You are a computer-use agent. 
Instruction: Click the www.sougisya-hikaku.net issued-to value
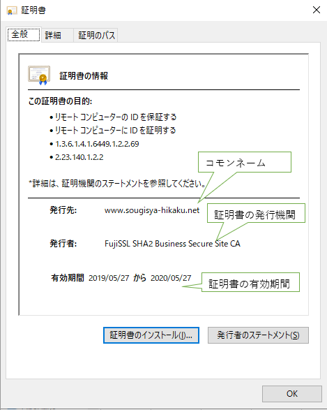(152, 210)
